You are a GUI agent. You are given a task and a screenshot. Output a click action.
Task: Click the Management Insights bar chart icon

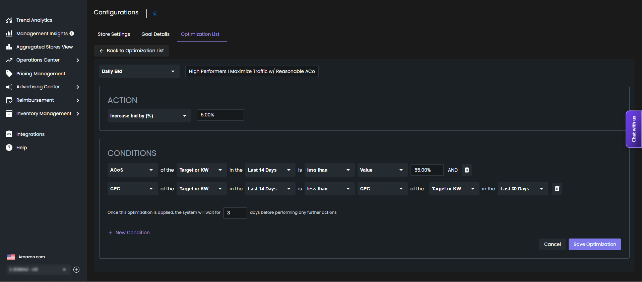pyautogui.click(x=9, y=33)
